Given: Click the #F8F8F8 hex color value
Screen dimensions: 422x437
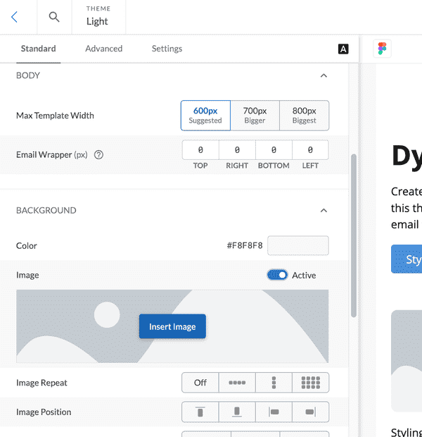Looking at the screenshot, I should coord(245,245).
